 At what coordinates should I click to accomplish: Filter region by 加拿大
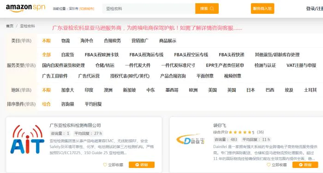[x=67, y=90]
